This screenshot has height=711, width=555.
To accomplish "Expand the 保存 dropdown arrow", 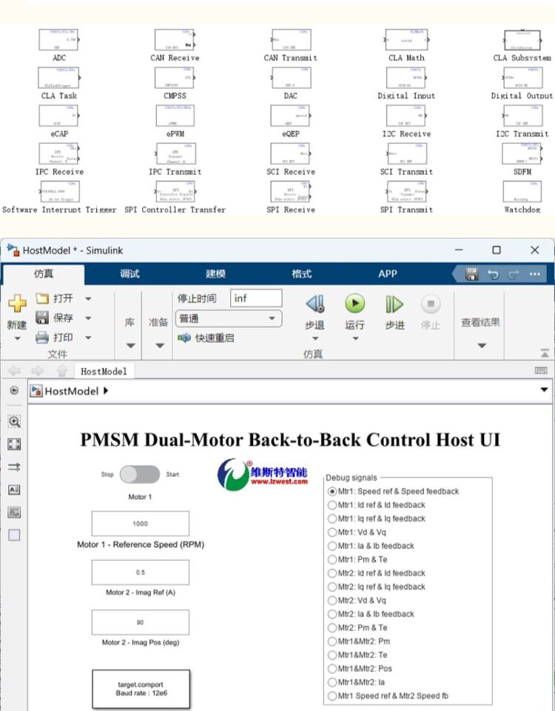I will coord(88,318).
